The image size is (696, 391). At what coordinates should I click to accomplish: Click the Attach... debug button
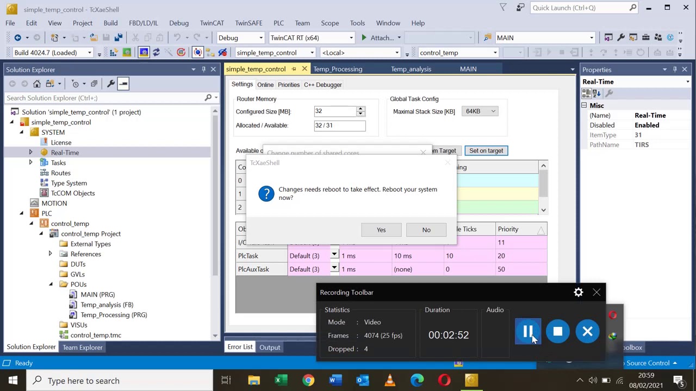click(377, 37)
